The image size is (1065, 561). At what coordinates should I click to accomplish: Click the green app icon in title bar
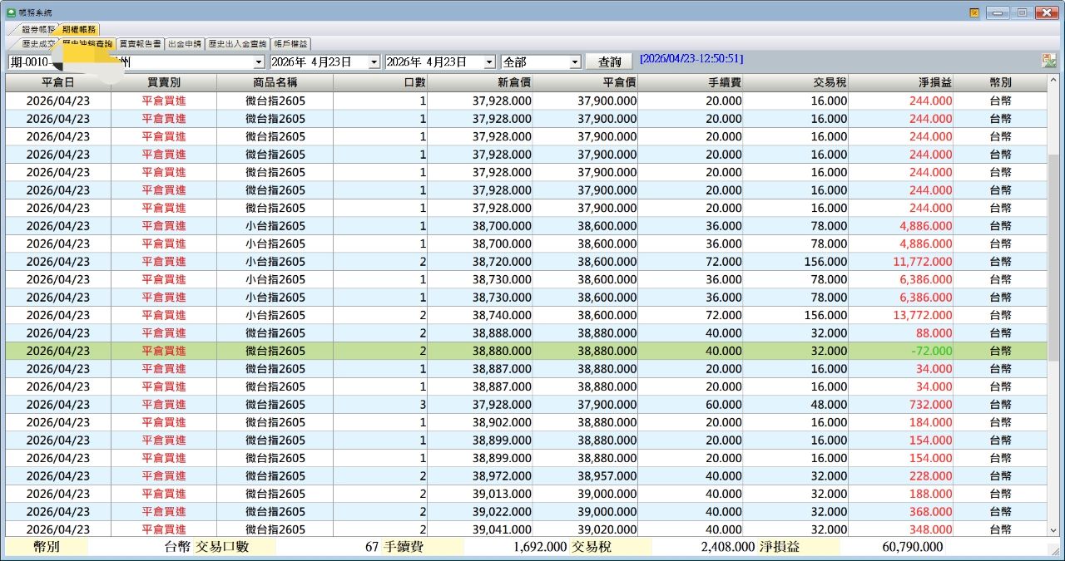point(11,12)
